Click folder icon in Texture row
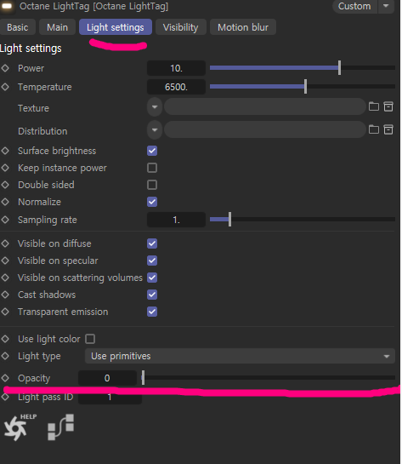 point(374,106)
